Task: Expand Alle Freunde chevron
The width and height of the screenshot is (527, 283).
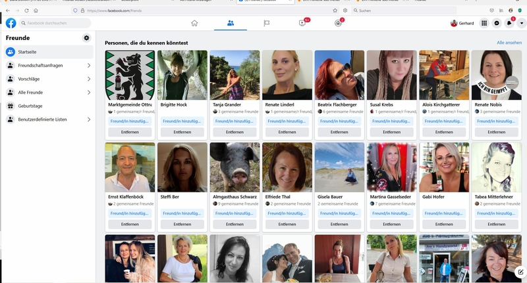Action: pyautogui.click(x=89, y=93)
